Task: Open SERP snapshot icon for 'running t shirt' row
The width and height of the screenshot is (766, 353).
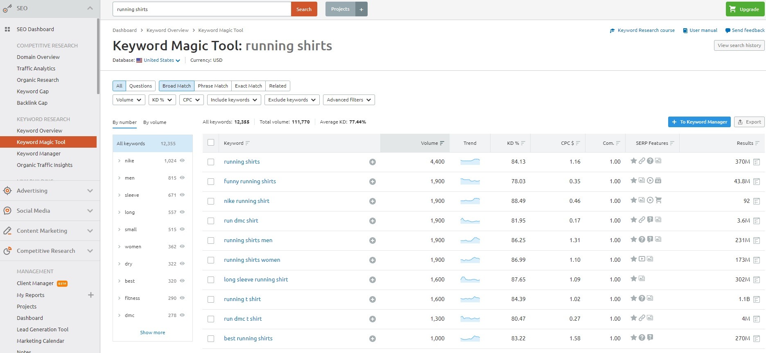Action: tap(757, 299)
